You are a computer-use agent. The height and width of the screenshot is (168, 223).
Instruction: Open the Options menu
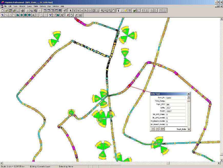click(x=43, y=6)
